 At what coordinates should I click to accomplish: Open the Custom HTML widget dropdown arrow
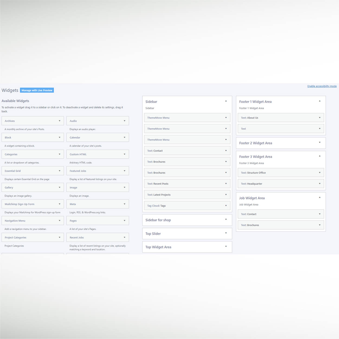coord(125,154)
